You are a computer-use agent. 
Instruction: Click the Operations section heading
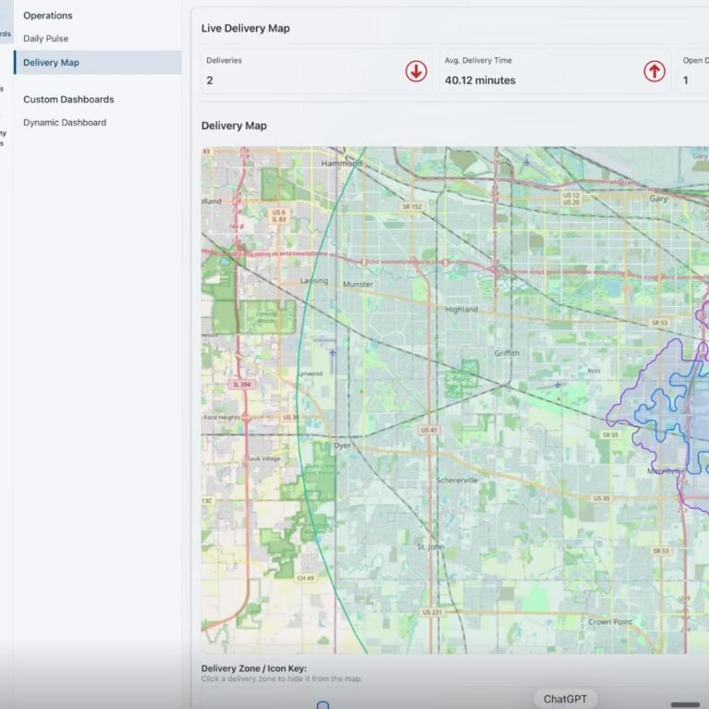48,16
